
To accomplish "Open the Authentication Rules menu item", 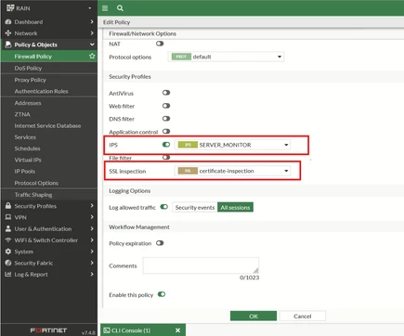I will pos(49,91).
